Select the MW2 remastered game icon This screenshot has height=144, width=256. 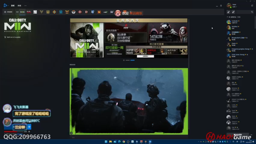(x=106, y=12)
